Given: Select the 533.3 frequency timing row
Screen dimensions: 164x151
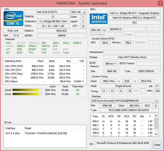Looking at the screenshot, I should coord(122,129).
